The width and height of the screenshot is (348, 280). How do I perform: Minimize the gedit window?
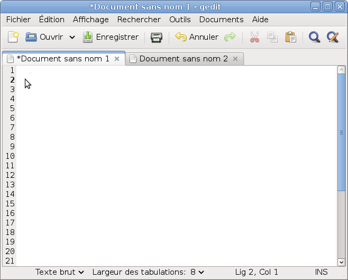(315, 7)
